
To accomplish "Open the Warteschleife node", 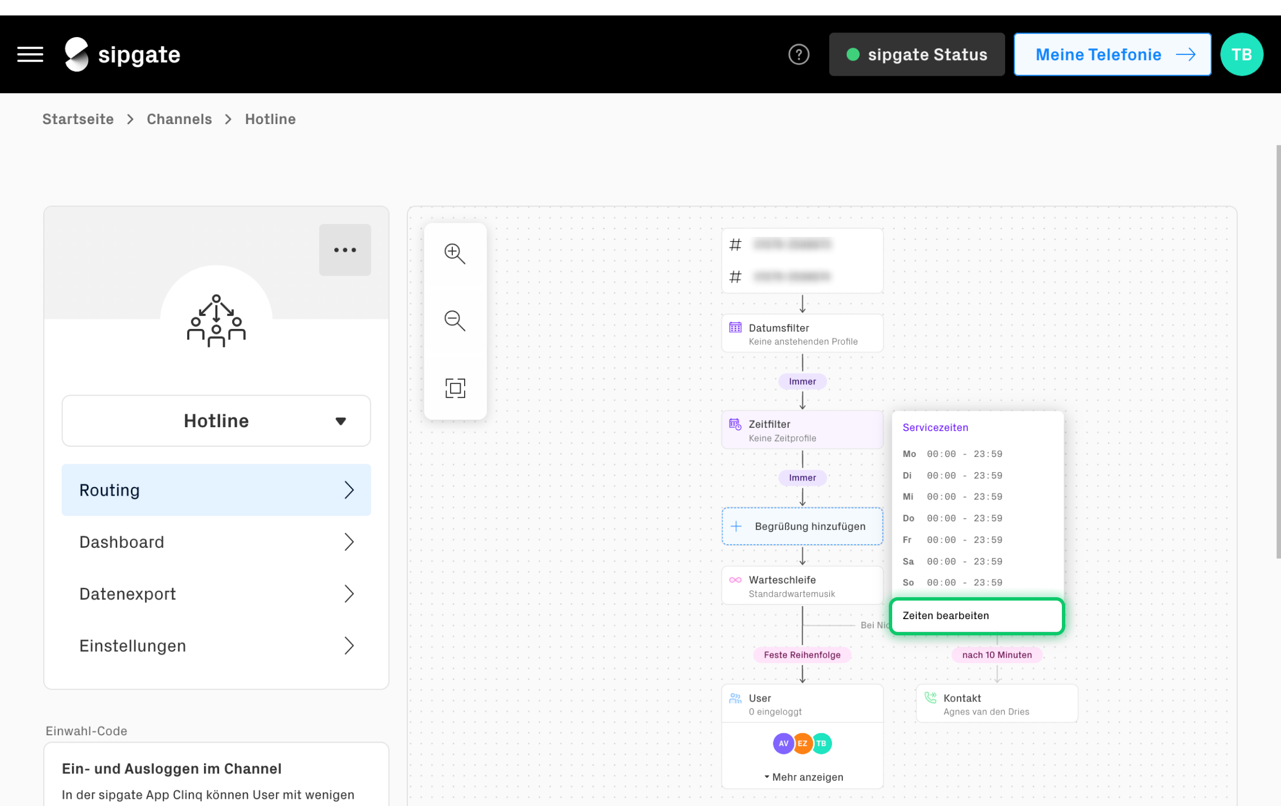I will click(802, 586).
